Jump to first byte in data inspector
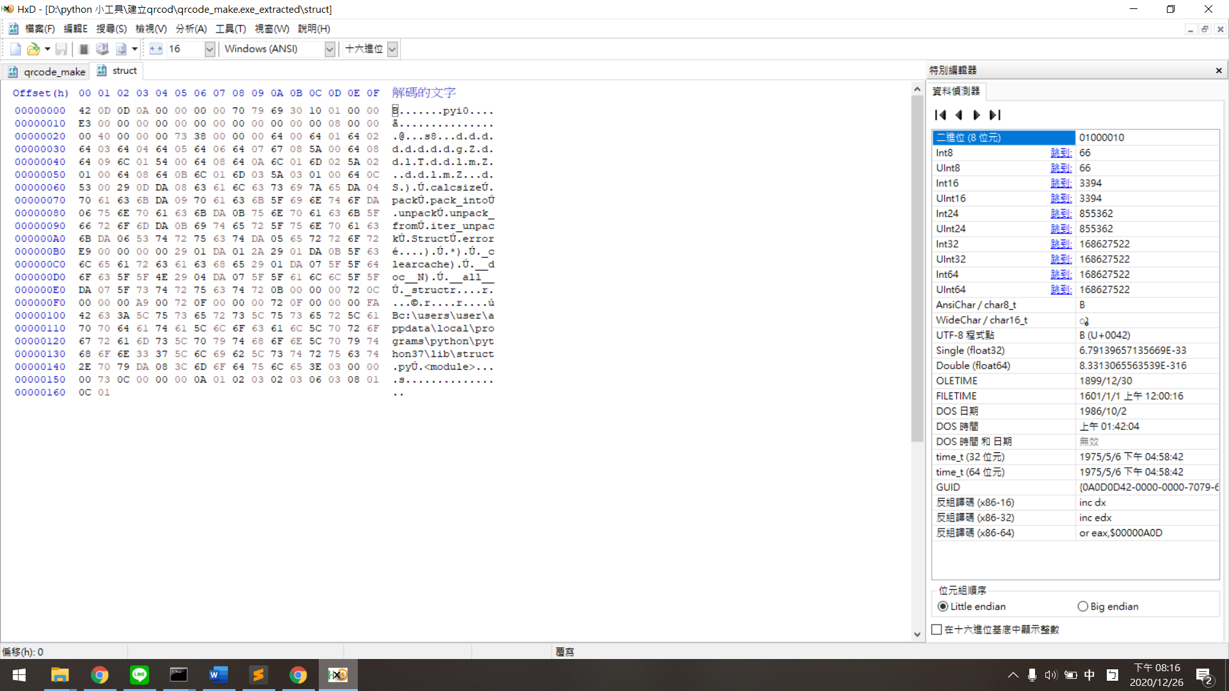Viewport: 1229px width, 691px height. click(940, 115)
